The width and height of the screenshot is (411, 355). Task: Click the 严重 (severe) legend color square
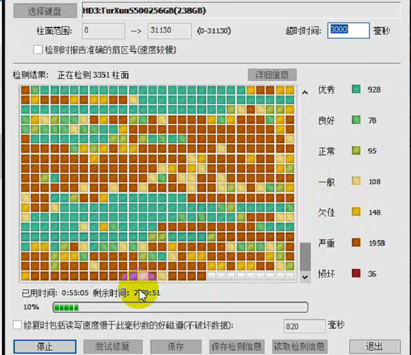[x=356, y=243]
